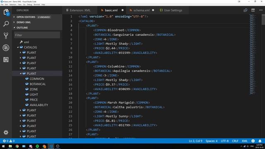
Task: Click on Bloodroot text on line 4
Action: pos(116,30)
